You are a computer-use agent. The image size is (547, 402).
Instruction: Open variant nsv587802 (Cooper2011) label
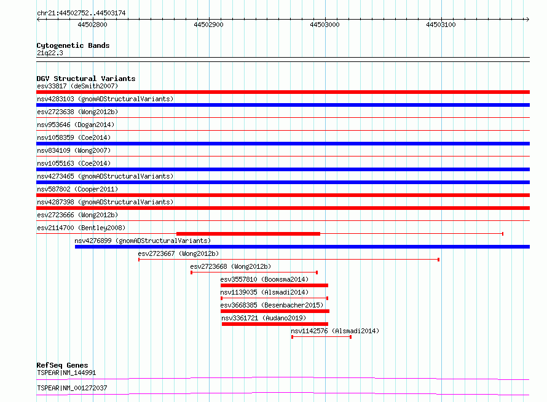pyautogui.click(x=77, y=189)
